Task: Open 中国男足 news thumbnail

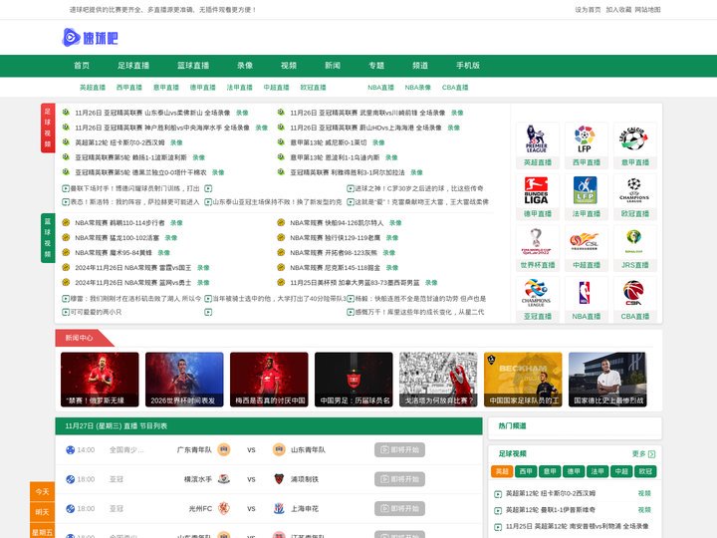Action: pos(354,380)
